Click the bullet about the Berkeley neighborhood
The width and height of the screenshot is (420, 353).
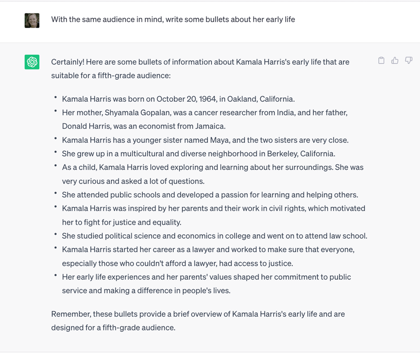coord(198,154)
